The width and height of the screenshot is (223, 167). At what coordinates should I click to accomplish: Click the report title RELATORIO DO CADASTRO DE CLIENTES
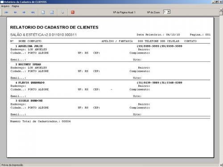[54, 27]
